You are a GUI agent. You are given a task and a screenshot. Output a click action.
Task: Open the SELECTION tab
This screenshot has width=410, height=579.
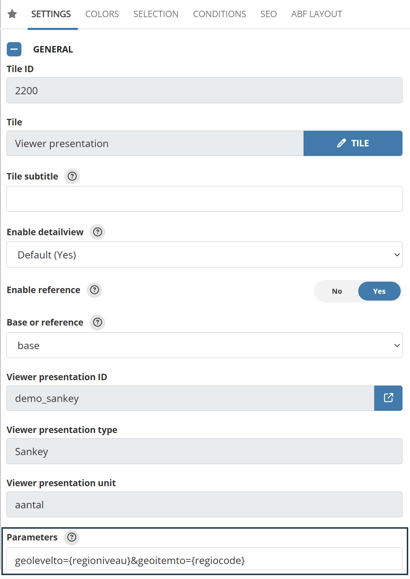pyautogui.click(x=156, y=14)
